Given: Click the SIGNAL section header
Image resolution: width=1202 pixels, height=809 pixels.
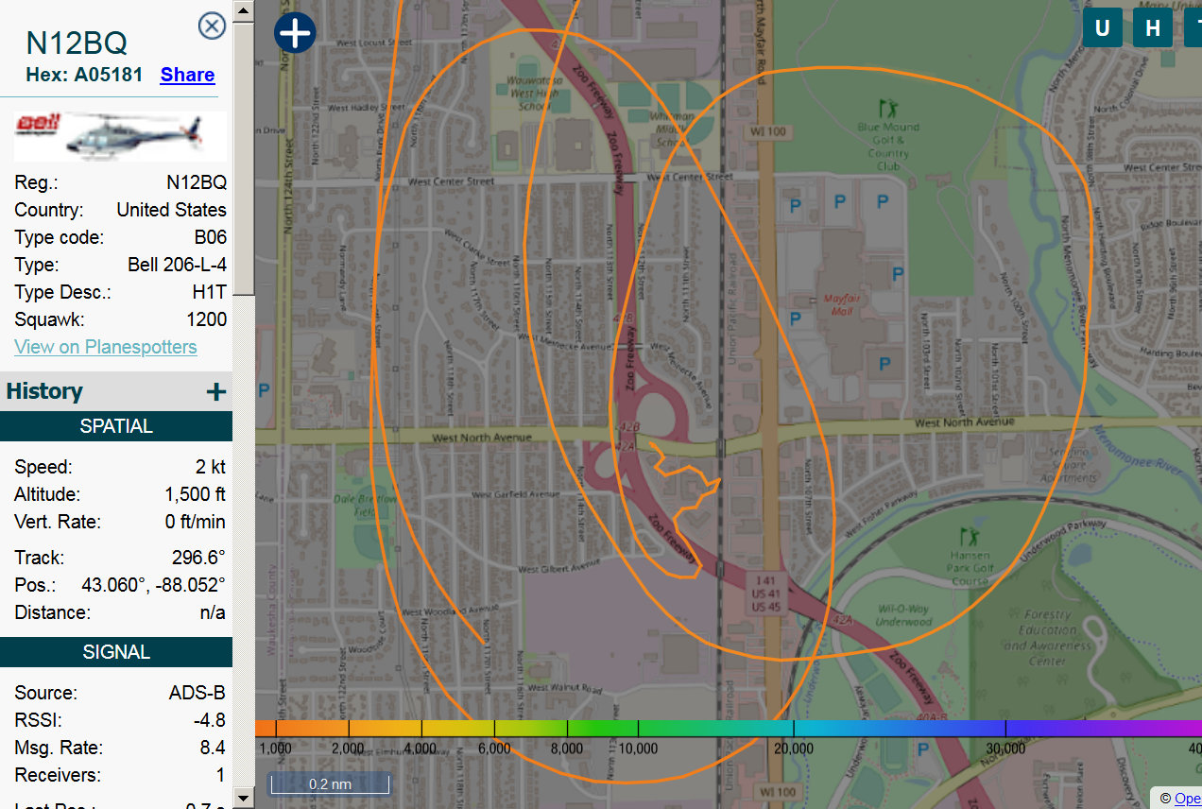Looking at the screenshot, I should coord(116,652).
